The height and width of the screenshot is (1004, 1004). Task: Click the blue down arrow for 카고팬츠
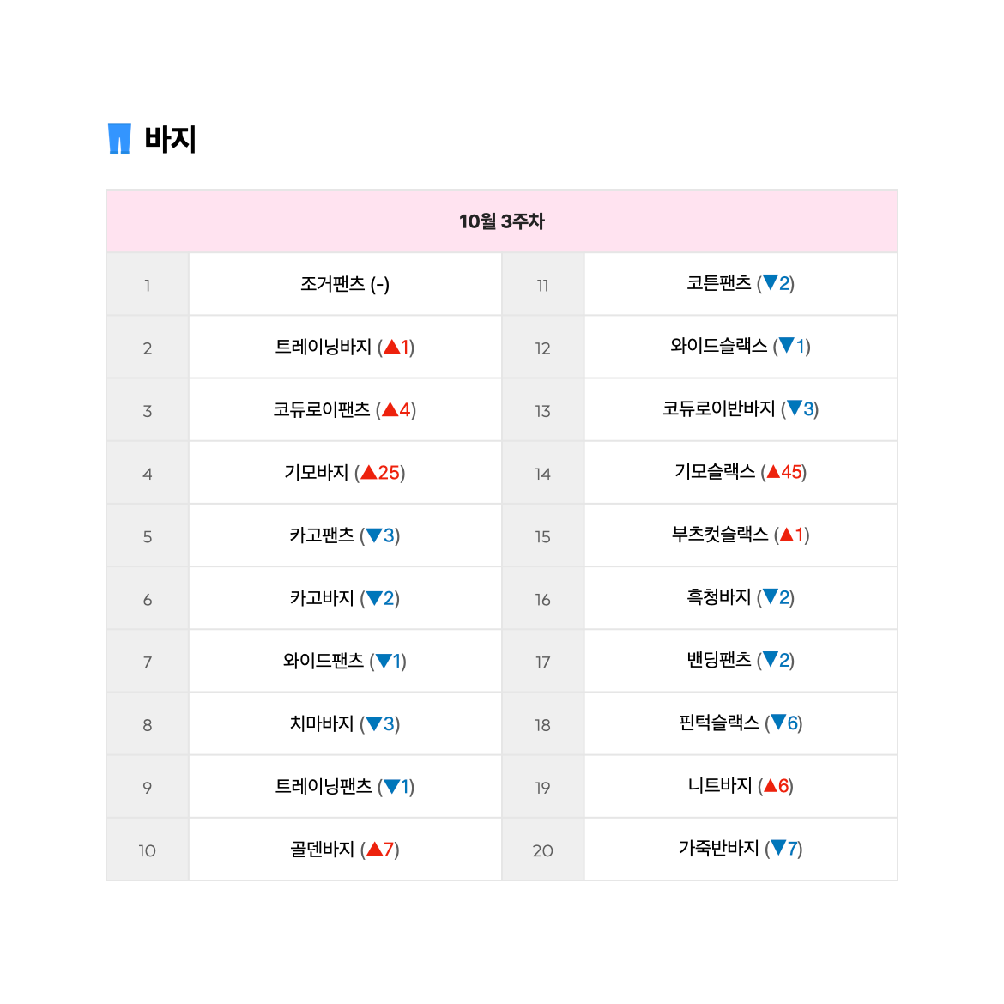coord(374,535)
